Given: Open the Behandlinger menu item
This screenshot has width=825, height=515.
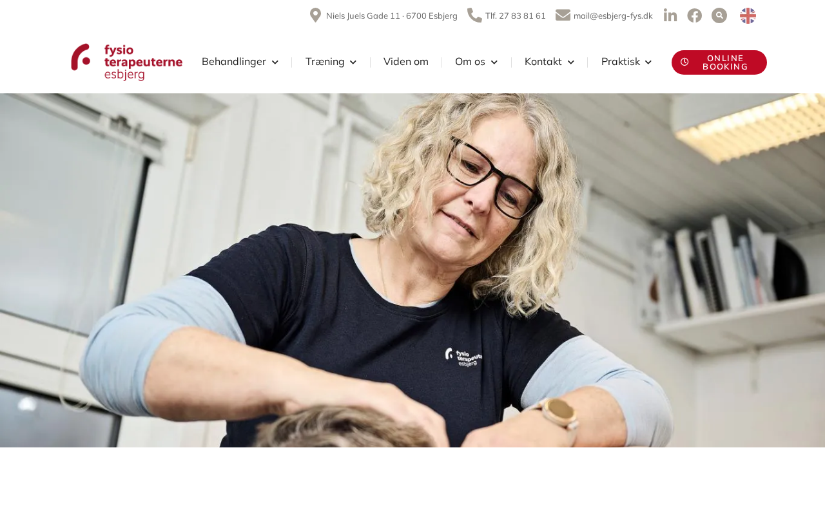Looking at the screenshot, I should (234, 62).
